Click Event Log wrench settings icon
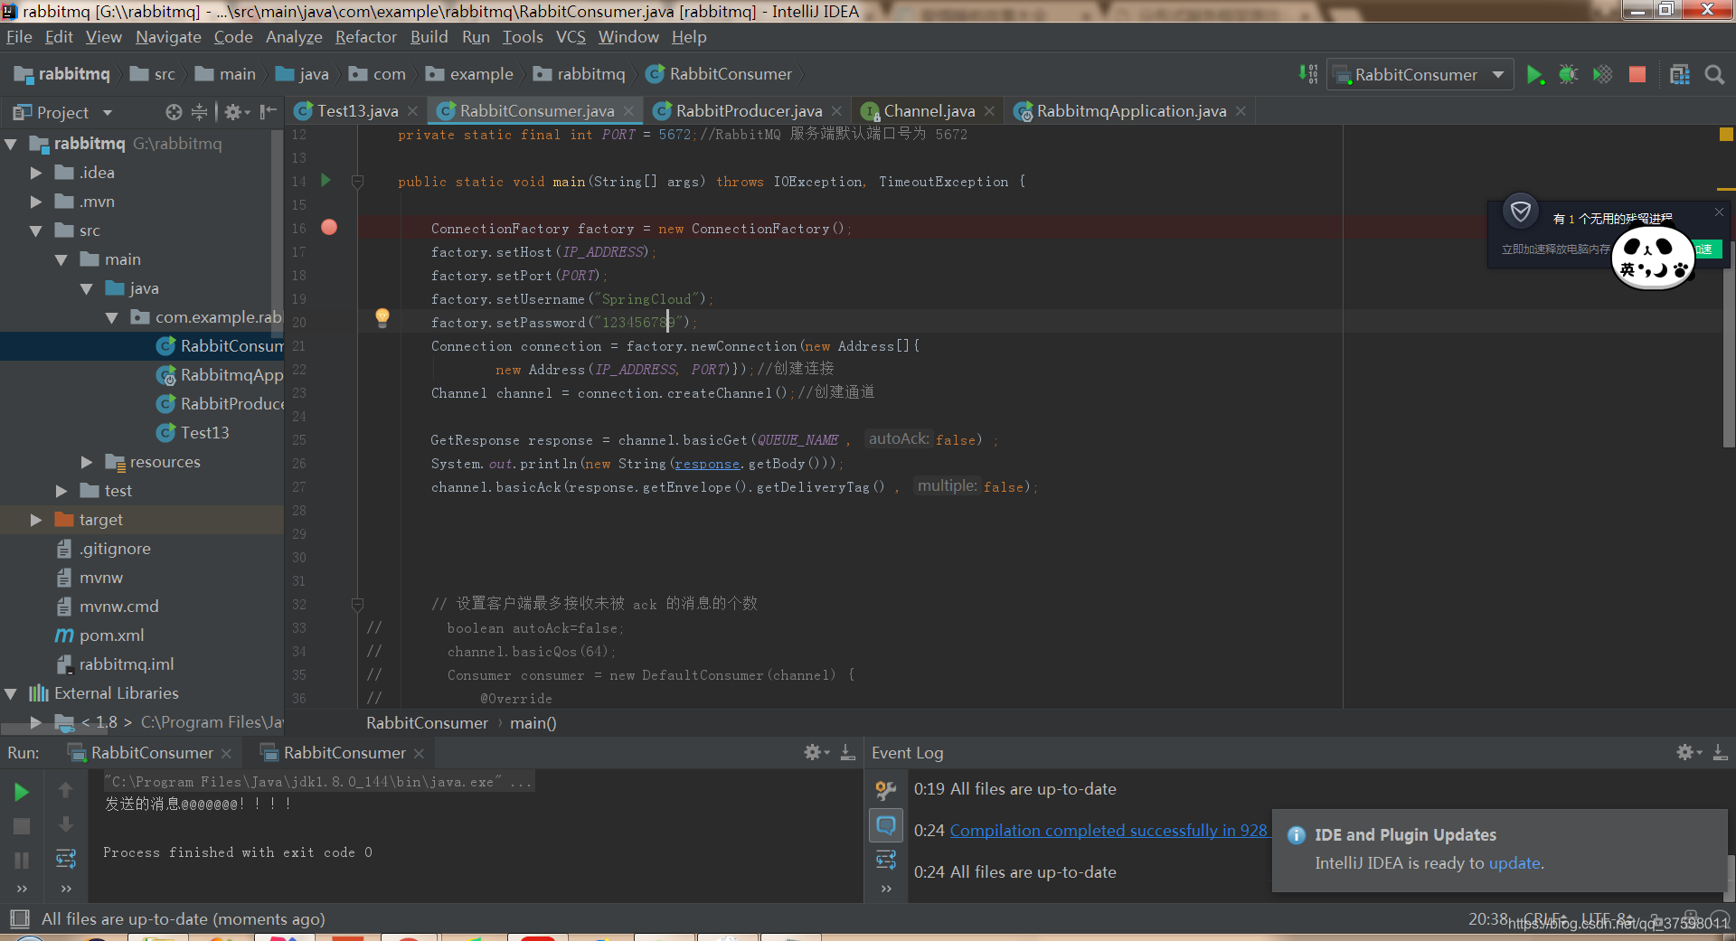Image resolution: width=1736 pixels, height=941 pixels. coord(886,790)
